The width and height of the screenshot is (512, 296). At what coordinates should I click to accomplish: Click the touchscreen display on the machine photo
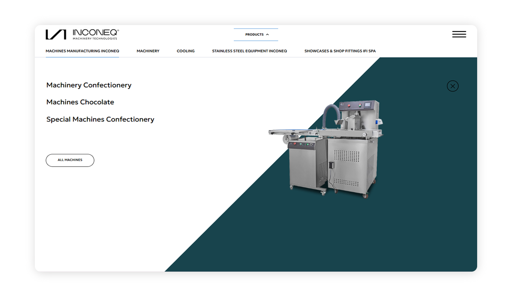367,105
